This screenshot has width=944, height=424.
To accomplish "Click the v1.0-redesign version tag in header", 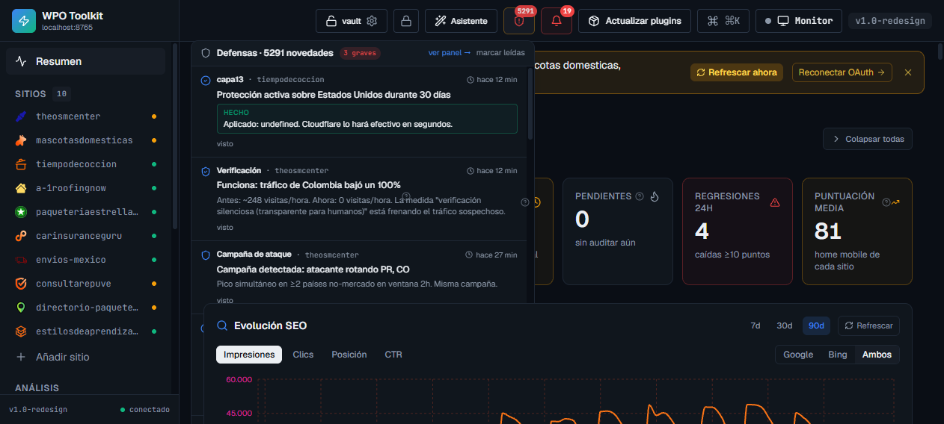I will tap(891, 21).
